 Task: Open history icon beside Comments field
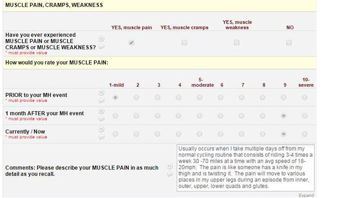(170, 166)
